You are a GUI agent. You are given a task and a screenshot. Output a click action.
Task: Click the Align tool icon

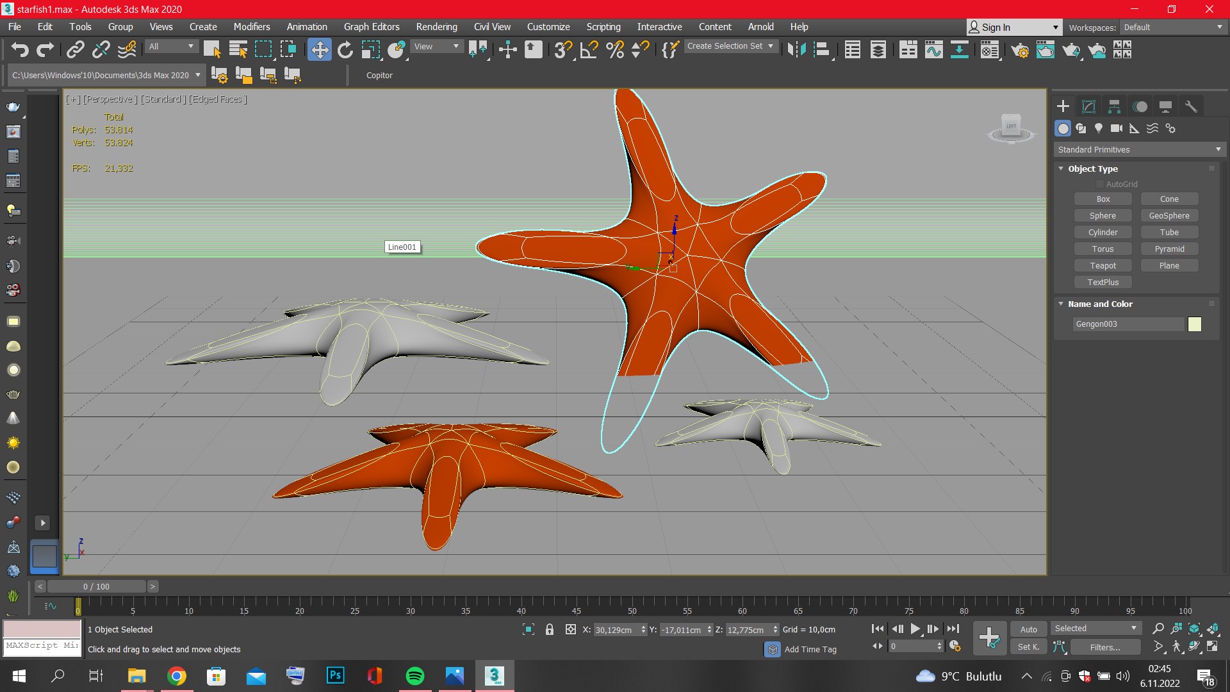pos(822,49)
